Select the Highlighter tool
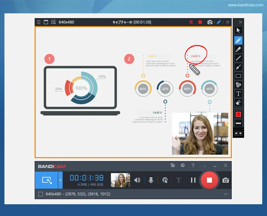This screenshot has width=267, height=216. (x=238, y=49)
